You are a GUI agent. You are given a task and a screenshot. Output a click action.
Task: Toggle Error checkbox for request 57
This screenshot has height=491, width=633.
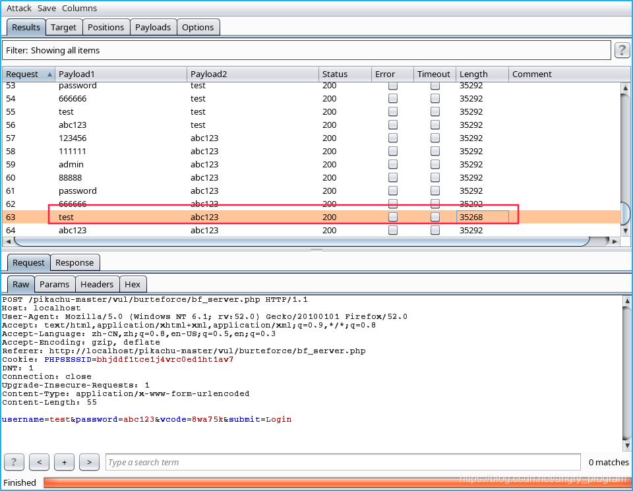pos(393,138)
